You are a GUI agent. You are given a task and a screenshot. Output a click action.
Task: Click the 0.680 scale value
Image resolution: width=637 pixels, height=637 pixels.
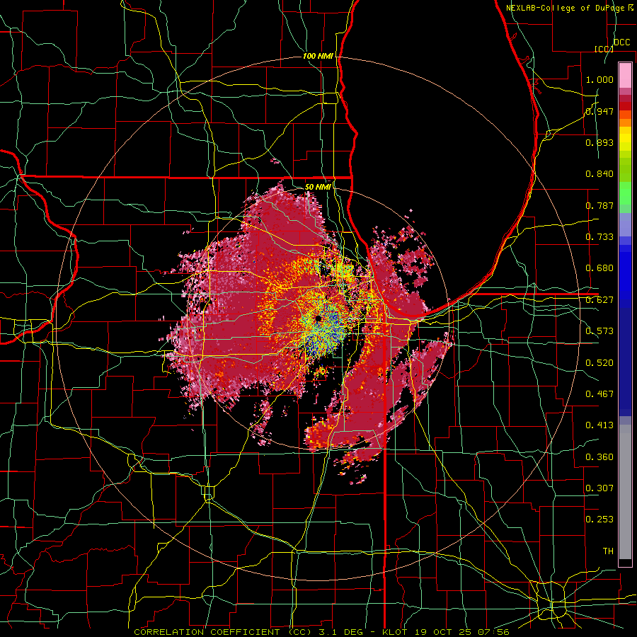click(599, 268)
